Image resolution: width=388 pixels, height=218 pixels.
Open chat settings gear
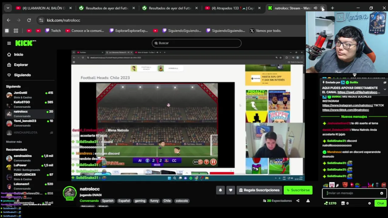(x=369, y=203)
